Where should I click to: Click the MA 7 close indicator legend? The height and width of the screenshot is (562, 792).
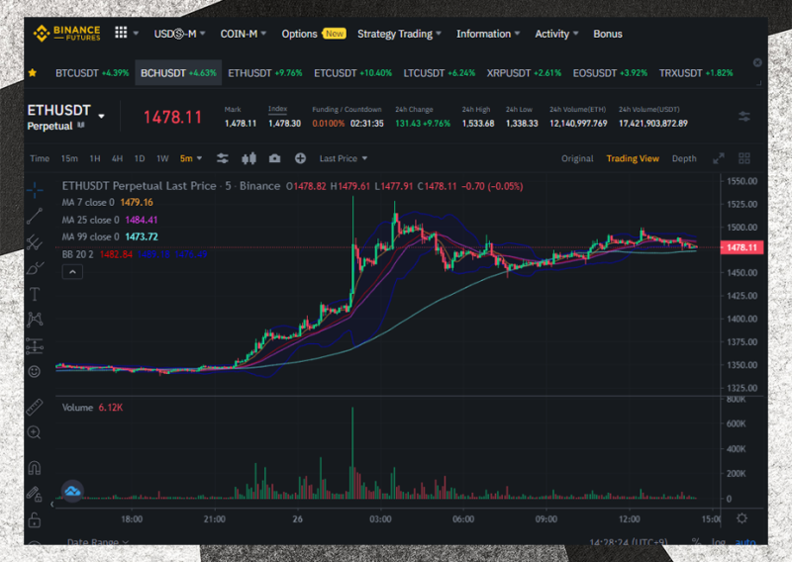[x=107, y=203]
